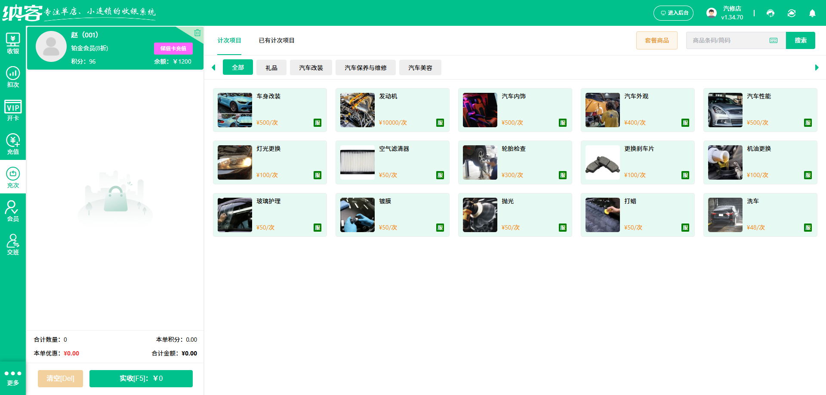Viewport: 826px width, 395px height.
Task: Click the 清空[Del] button
Action: point(60,379)
